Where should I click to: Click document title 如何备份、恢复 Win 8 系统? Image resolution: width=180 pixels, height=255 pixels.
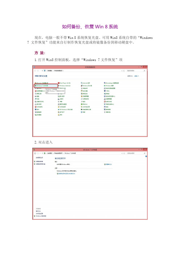tap(90, 27)
